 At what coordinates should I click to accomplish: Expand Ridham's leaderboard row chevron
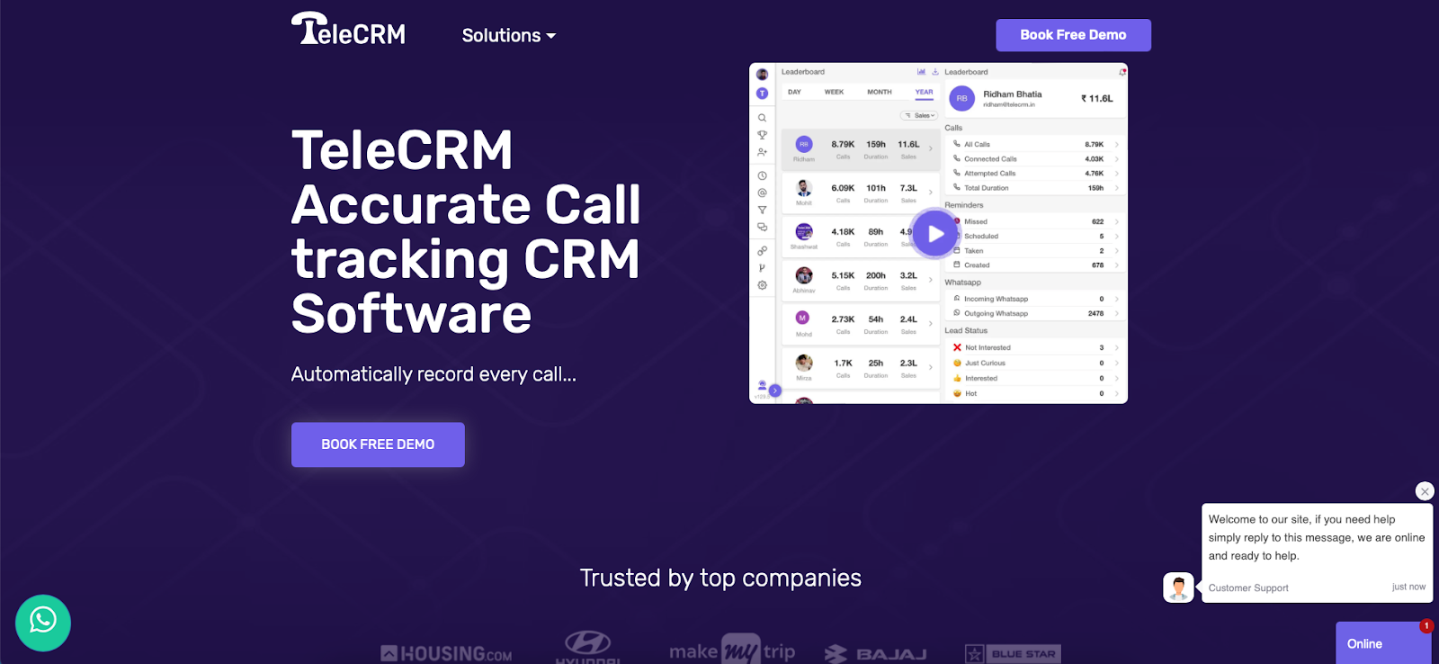click(931, 148)
